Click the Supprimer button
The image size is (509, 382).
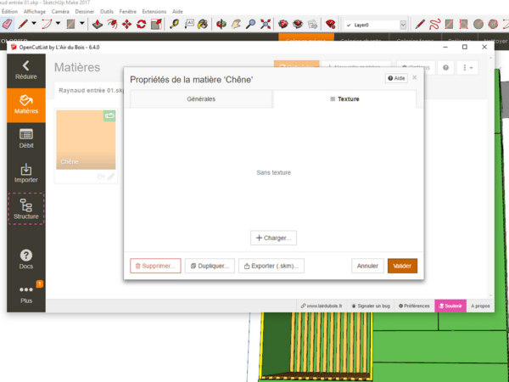tap(154, 266)
